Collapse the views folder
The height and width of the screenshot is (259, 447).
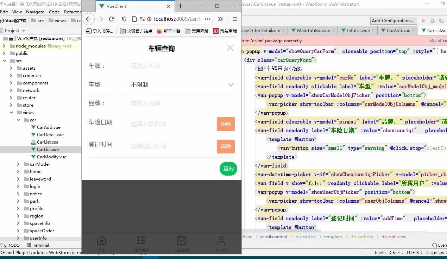11,113
